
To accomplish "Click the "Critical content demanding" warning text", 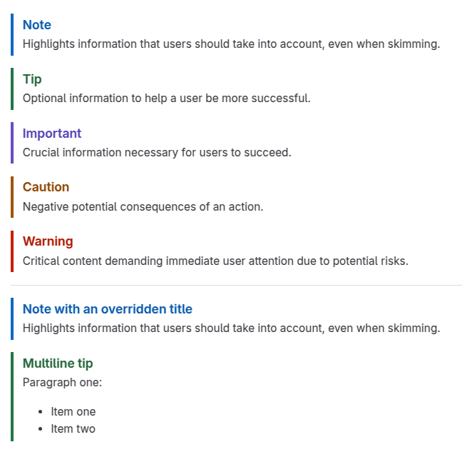I will click(215, 261).
